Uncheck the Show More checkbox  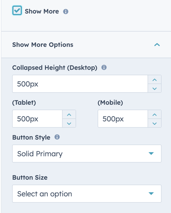[17, 10]
